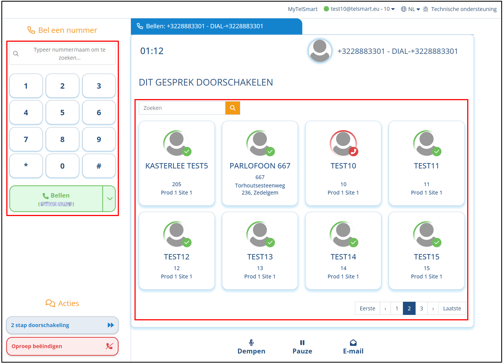Open the NL language dropdown
The image size is (504, 364).
414,9
